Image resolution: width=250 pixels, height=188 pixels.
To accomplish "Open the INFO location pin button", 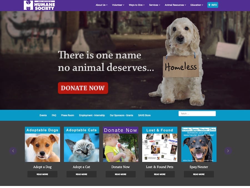I will [213, 5].
